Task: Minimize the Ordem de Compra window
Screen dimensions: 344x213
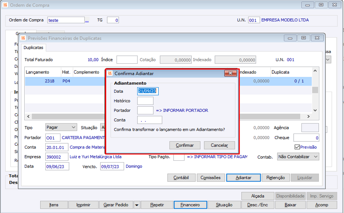Action: pyautogui.click(x=308, y=5)
